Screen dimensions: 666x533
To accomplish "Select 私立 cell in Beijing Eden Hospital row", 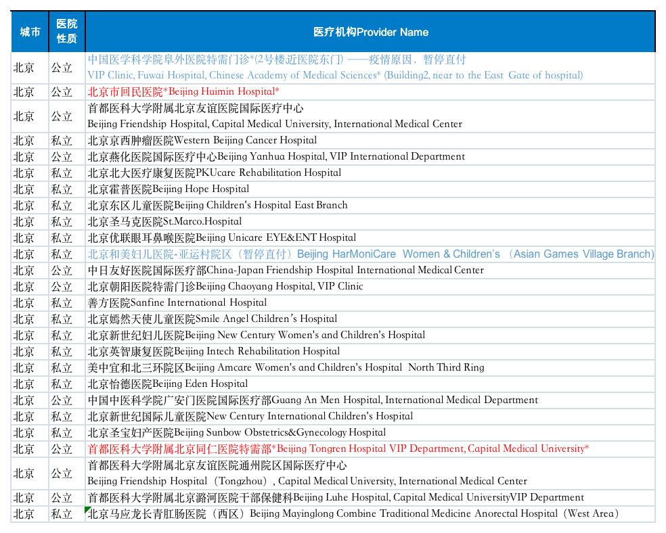I will pyautogui.click(x=67, y=384).
